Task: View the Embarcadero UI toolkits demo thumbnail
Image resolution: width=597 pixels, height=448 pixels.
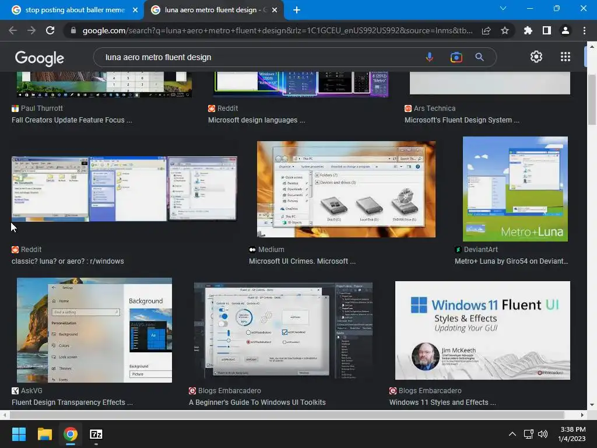Action: click(x=283, y=331)
